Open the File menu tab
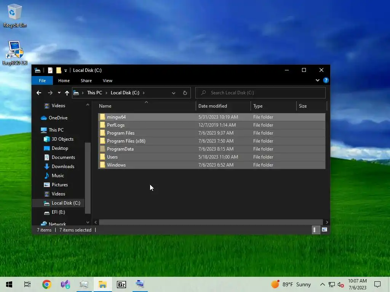Viewport: 390px width, 292px height. [42, 81]
